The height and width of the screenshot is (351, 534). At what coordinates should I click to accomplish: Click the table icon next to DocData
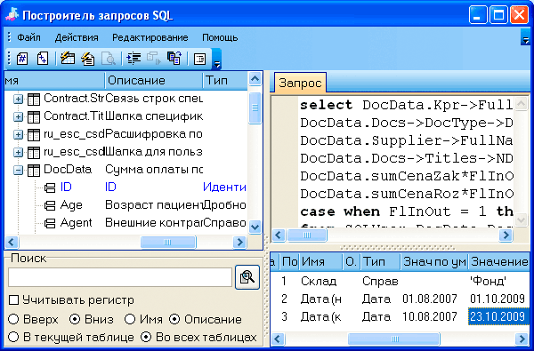pyautogui.click(x=34, y=170)
